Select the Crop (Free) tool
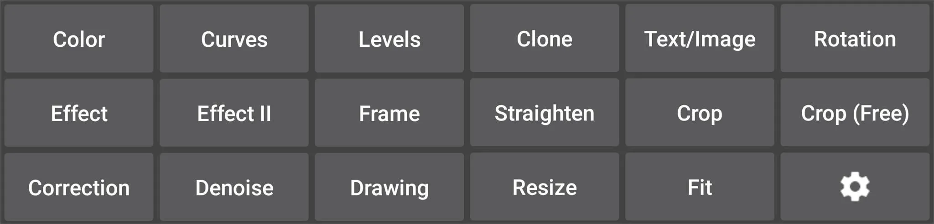The height and width of the screenshot is (224, 934). click(855, 113)
